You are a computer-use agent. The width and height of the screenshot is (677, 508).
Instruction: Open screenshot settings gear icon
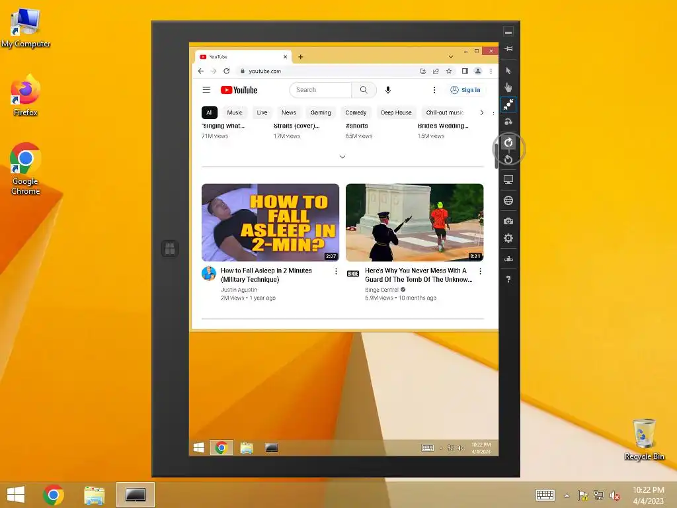pyautogui.click(x=508, y=238)
